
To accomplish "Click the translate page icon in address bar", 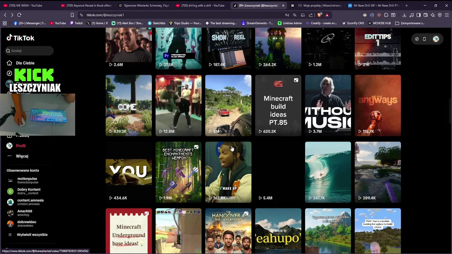I will (295, 15).
